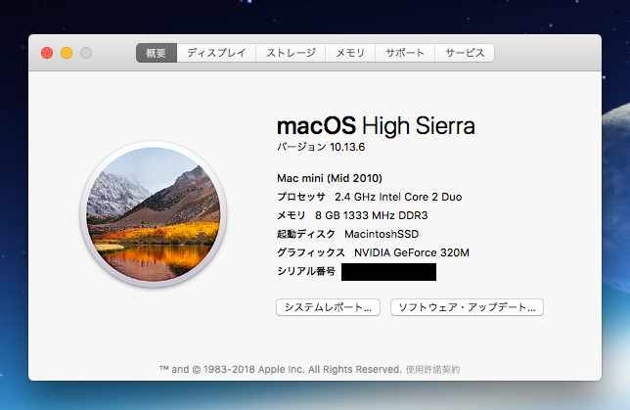This screenshot has height=410, width=630.
Task: Click the バージョン 10.13.6 text
Action: click(x=321, y=147)
